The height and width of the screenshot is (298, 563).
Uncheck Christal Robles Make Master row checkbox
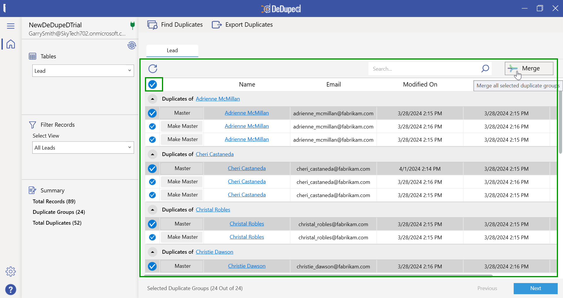(152, 237)
